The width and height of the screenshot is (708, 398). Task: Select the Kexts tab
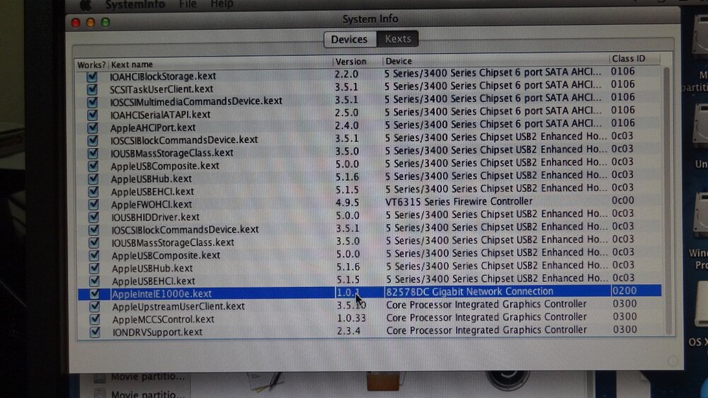point(398,40)
